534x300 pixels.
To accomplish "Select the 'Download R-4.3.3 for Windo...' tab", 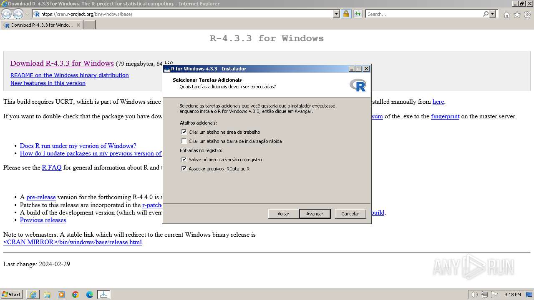I will 42,25.
